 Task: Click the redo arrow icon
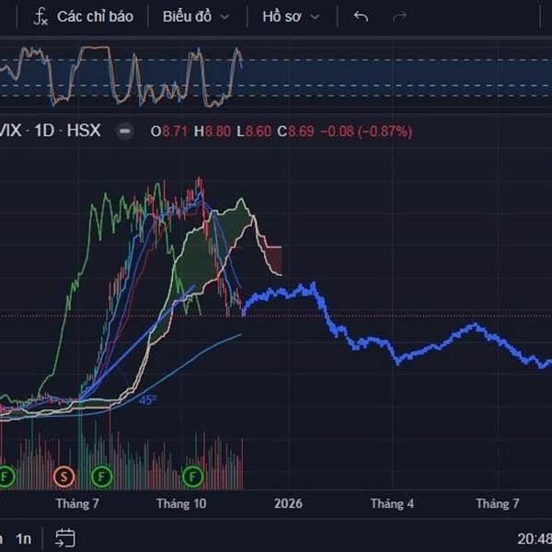point(399,17)
